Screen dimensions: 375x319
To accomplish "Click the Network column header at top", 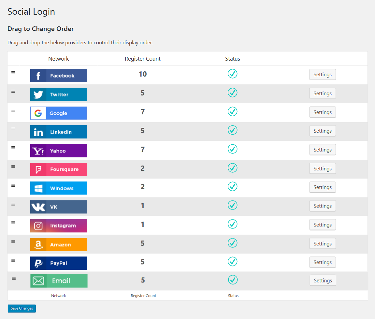I will tap(59, 59).
